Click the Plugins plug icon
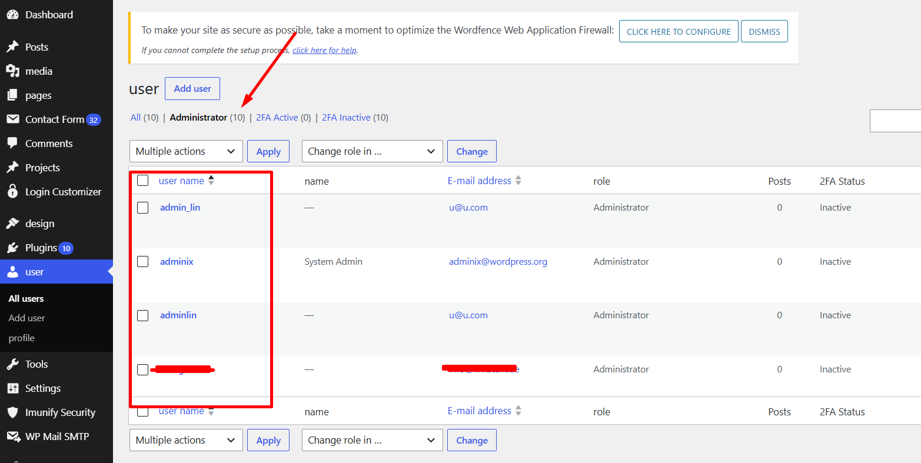This screenshot has height=463, width=921. (12, 248)
